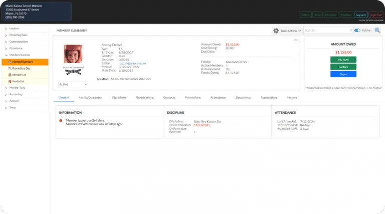Screen dimensions: 385x214
Task: Click the Take Action gear icon
Action: (276, 31)
